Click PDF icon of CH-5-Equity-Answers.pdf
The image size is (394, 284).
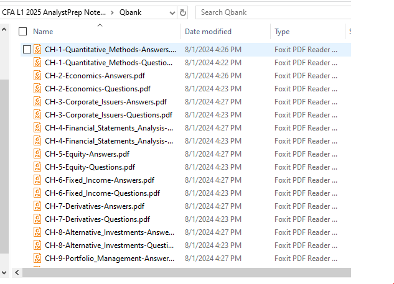(37, 153)
